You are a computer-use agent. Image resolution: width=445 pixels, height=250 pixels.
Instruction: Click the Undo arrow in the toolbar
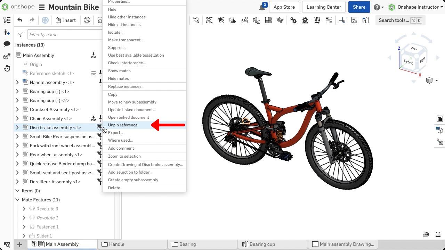click(x=20, y=20)
